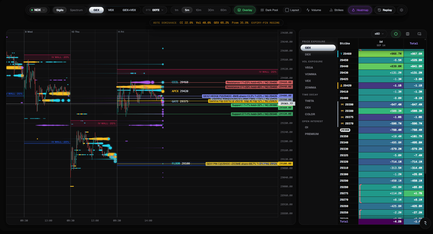Select the GEX+VEX tab

129,10
